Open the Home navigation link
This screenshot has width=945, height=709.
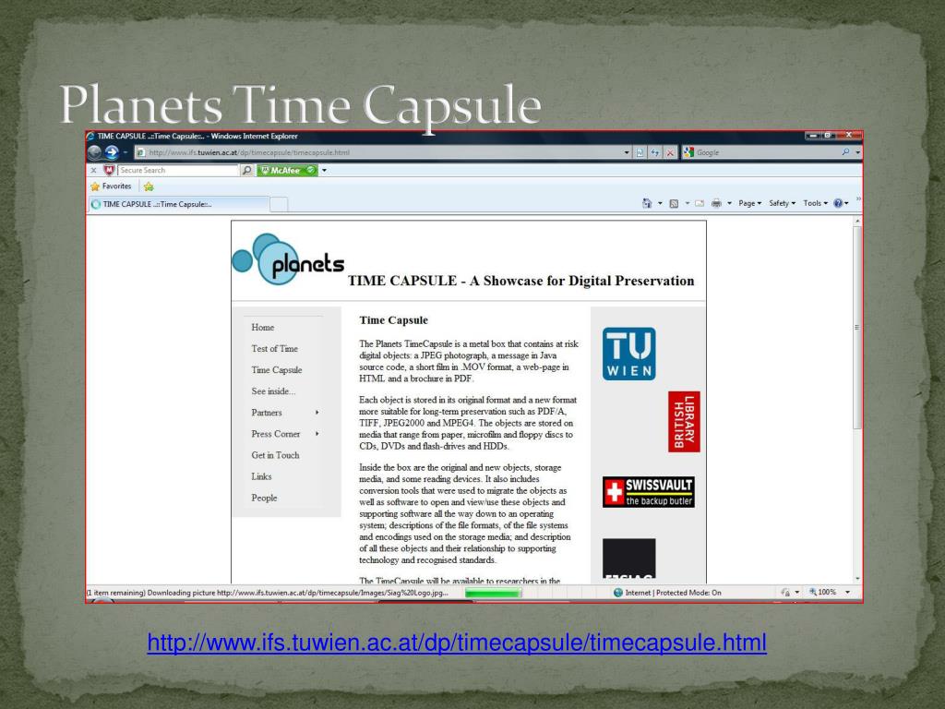pyautogui.click(x=263, y=328)
